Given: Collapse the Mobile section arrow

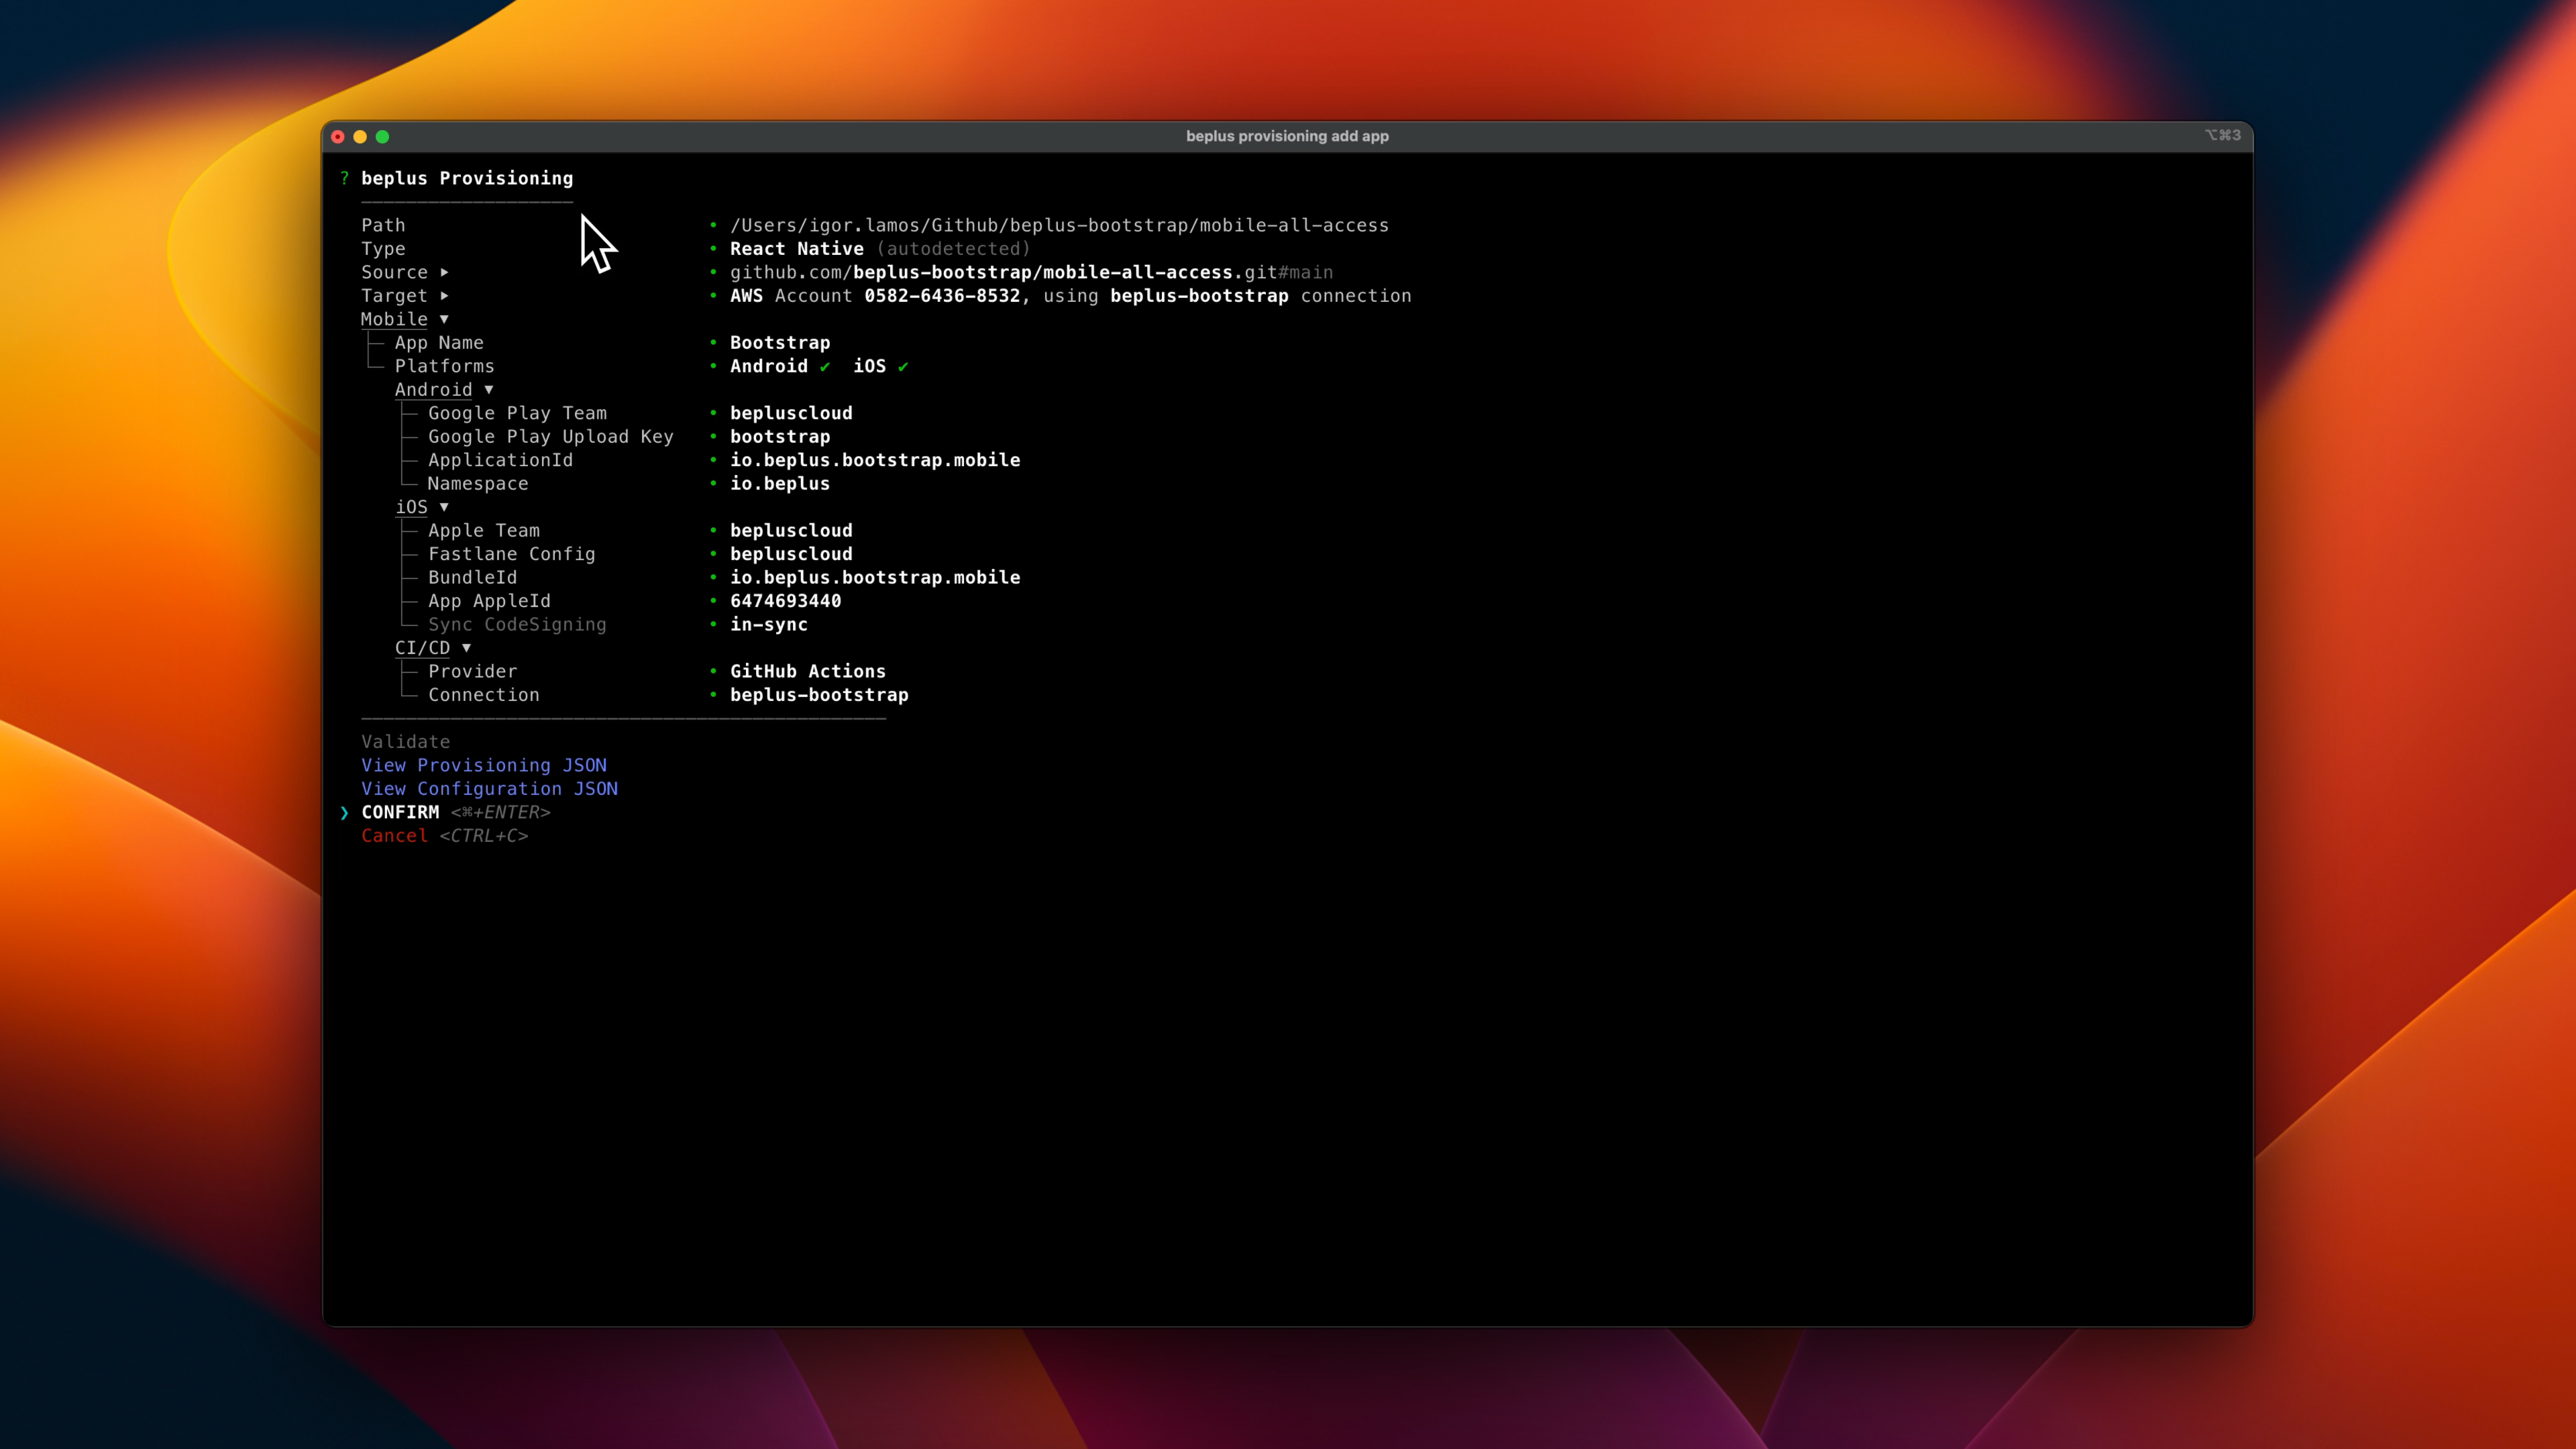Looking at the screenshot, I should click(444, 319).
